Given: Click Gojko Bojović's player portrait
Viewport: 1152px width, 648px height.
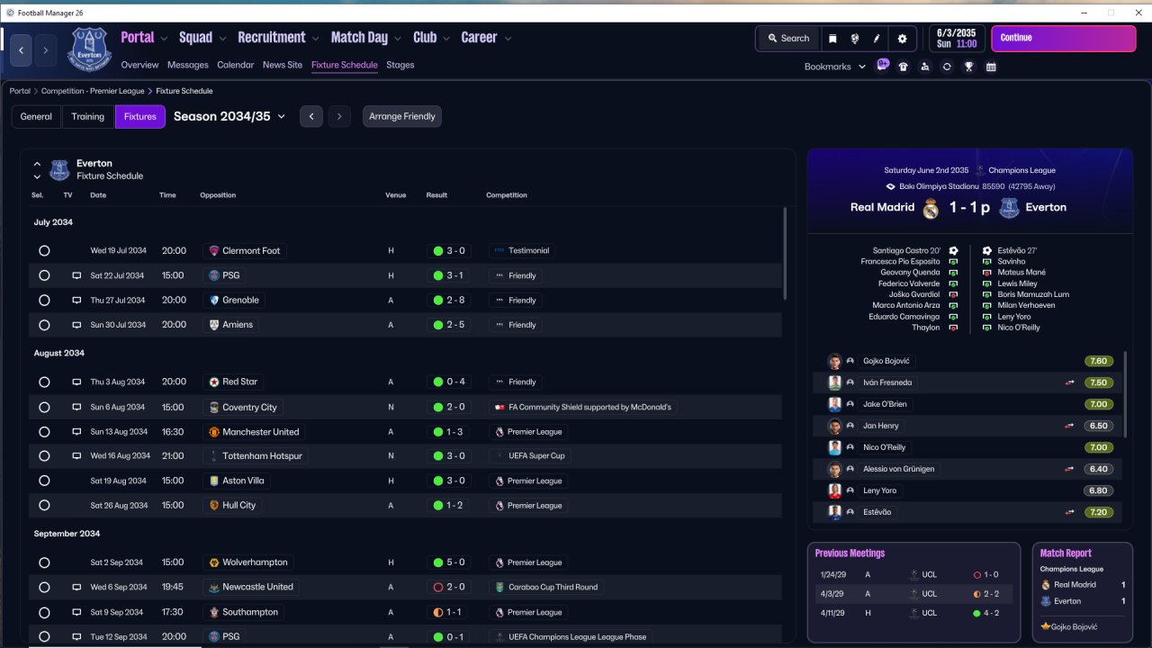Looking at the screenshot, I should pyautogui.click(x=834, y=361).
